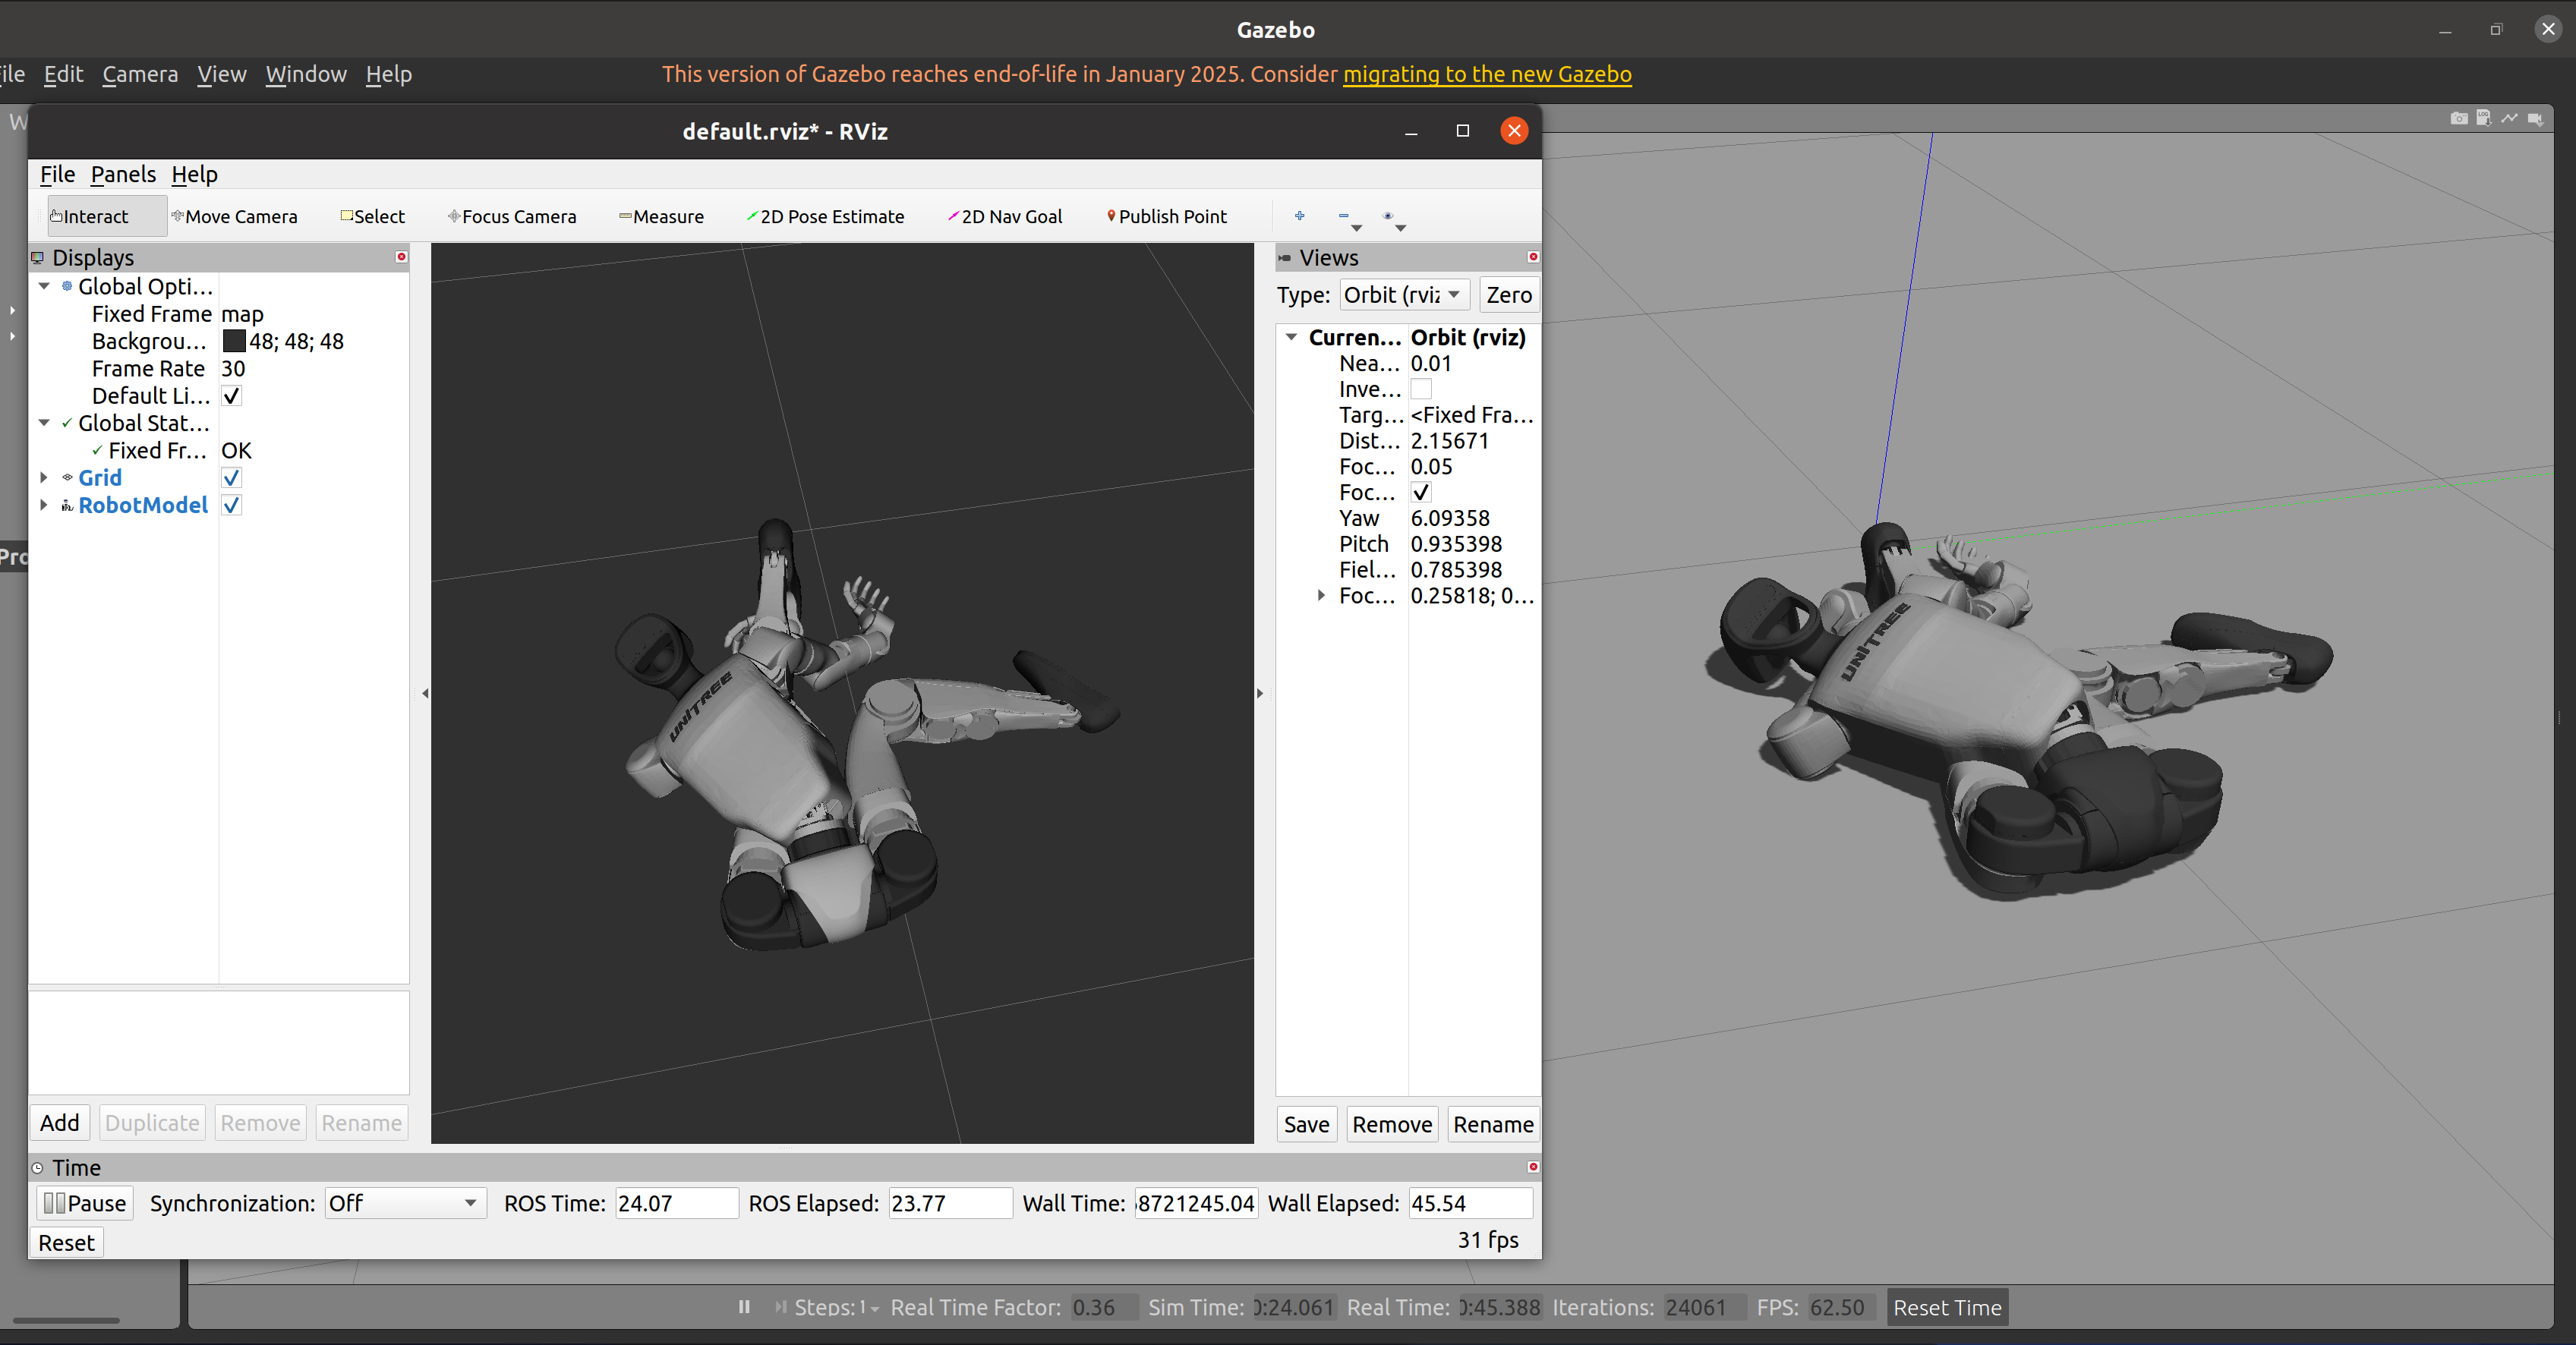Select the Measure tool
The width and height of the screenshot is (2576, 1345).
click(661, 217)
